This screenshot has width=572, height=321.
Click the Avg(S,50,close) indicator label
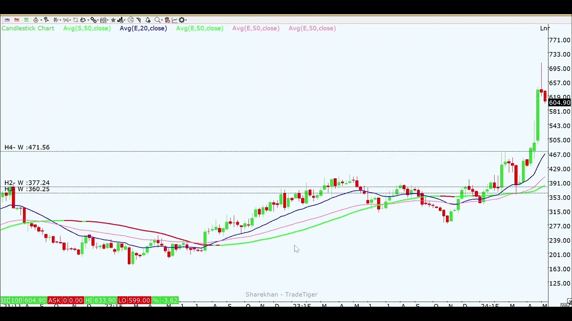(87, 28)
